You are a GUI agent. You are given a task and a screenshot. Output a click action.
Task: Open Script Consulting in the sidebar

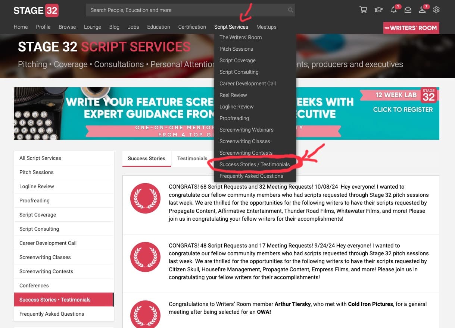(x=64, y=229)
